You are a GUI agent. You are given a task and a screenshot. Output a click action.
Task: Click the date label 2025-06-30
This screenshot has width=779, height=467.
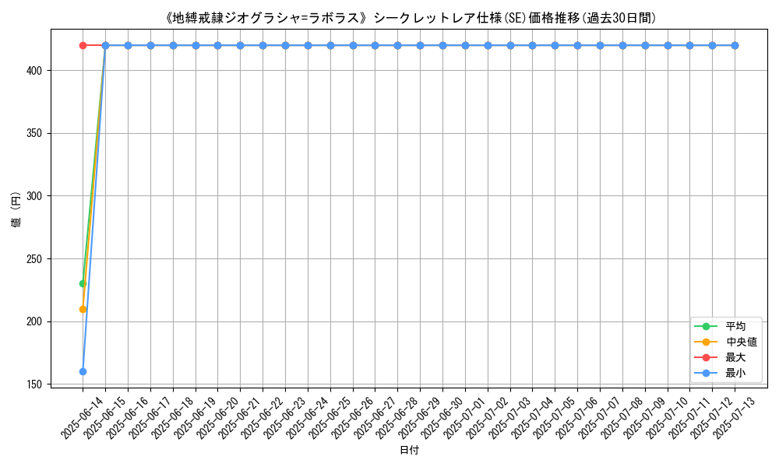442,419
